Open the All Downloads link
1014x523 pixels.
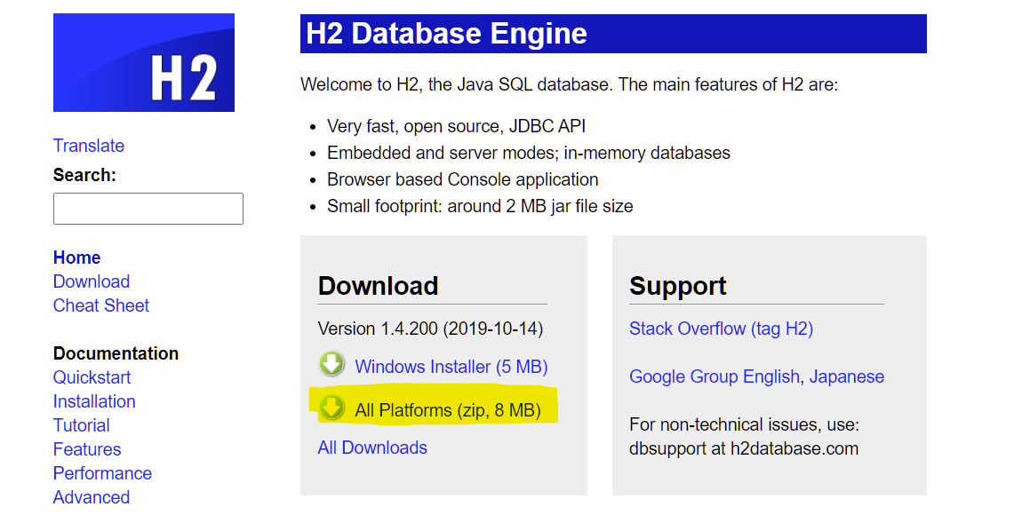(372, 448)
